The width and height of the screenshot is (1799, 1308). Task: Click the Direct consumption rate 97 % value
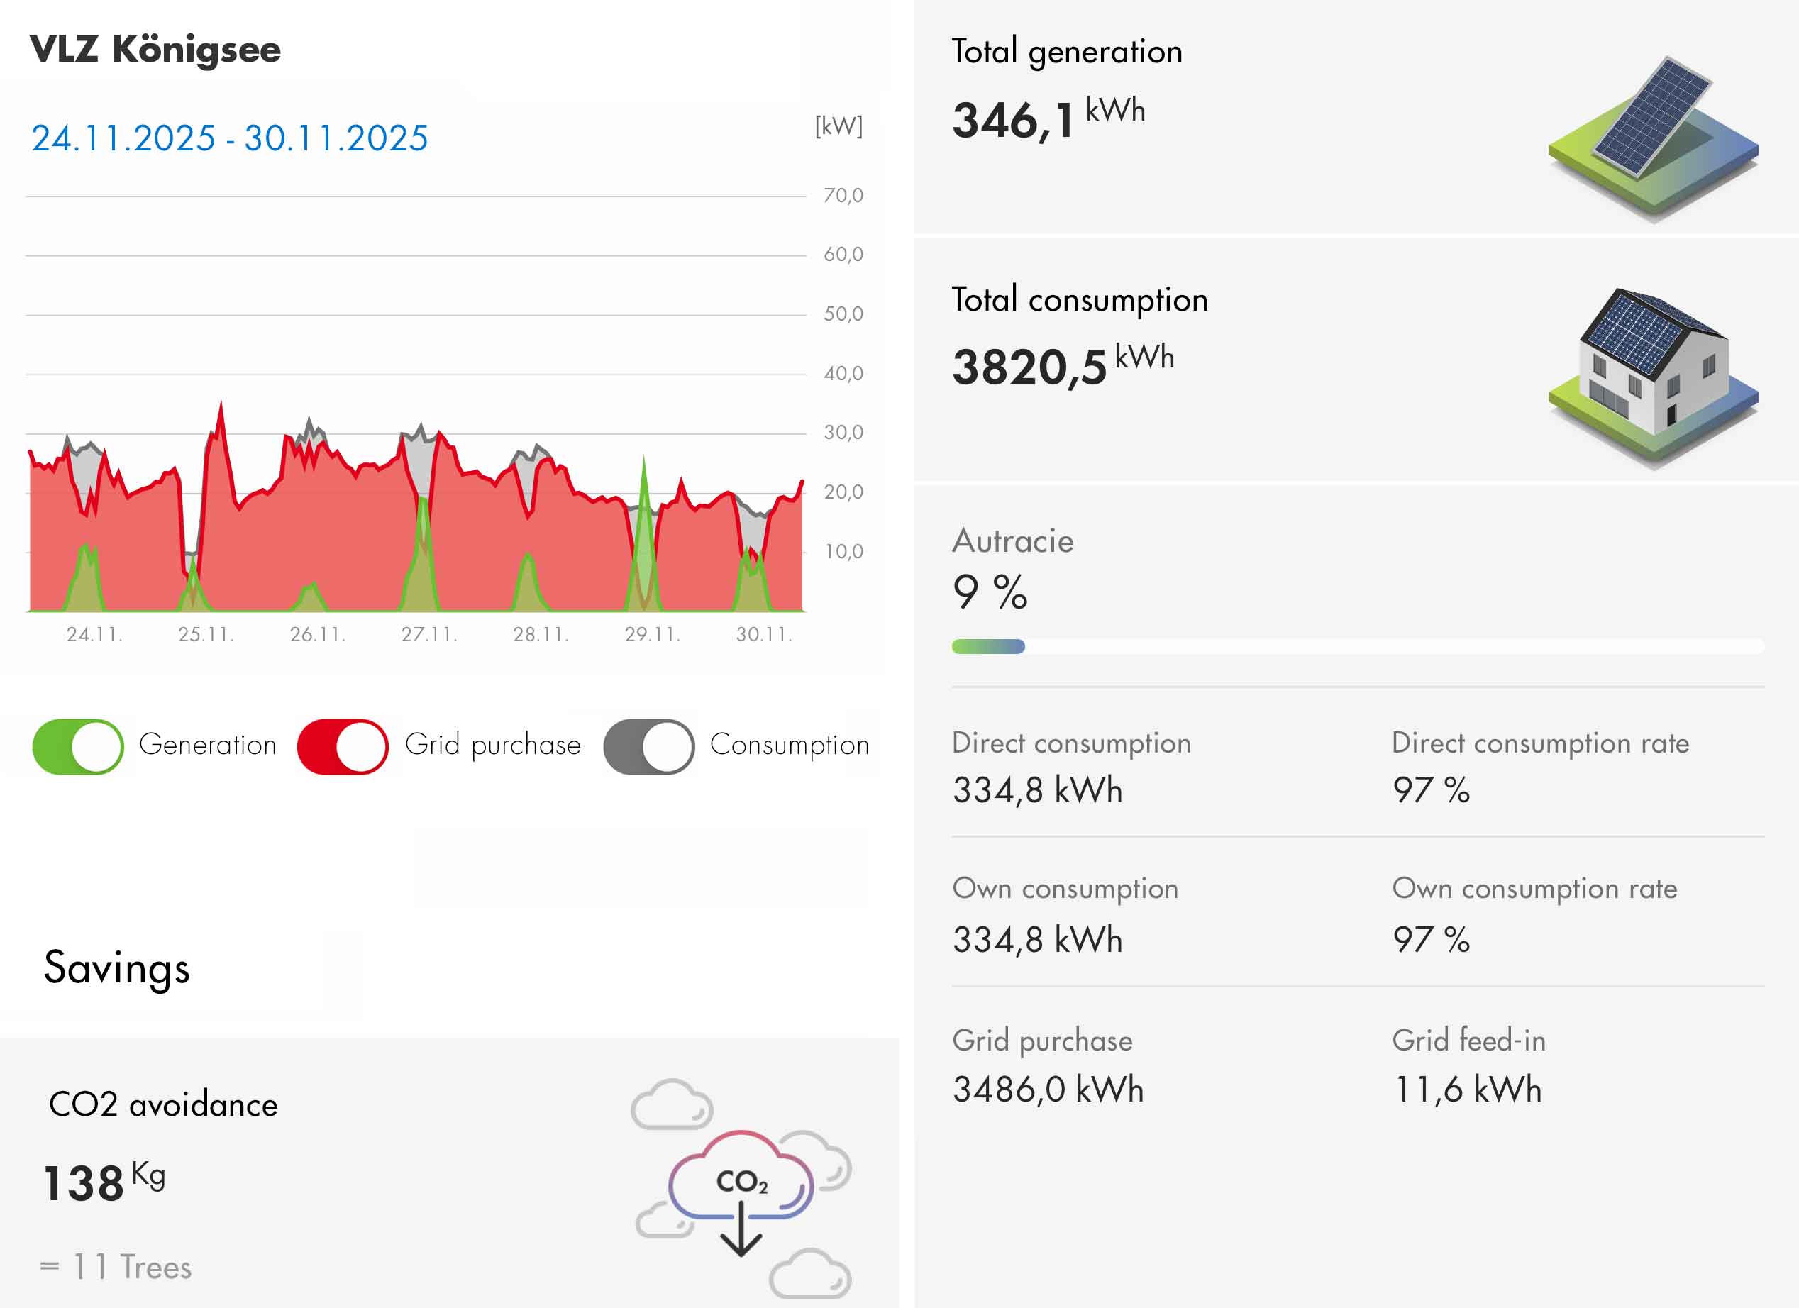point(1431,789)
